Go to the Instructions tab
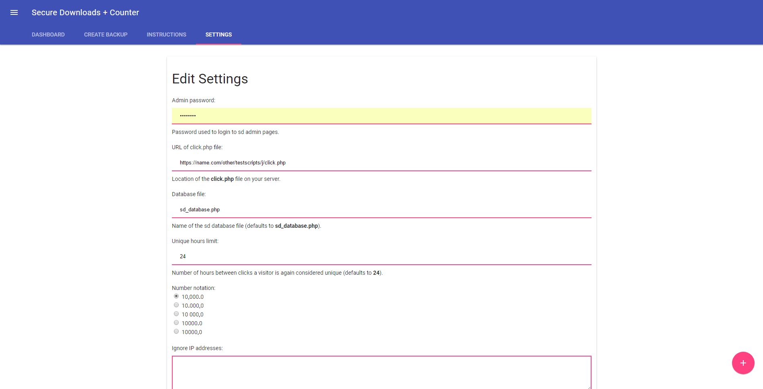Screen dimensions: 763x389 coord(166,34)
